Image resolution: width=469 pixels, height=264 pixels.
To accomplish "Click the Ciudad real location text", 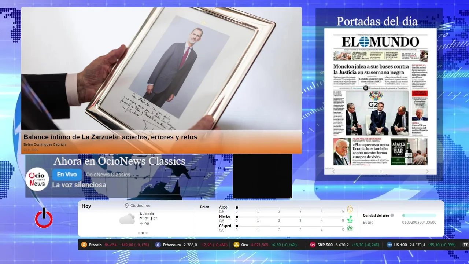I will tap(141, 206).
